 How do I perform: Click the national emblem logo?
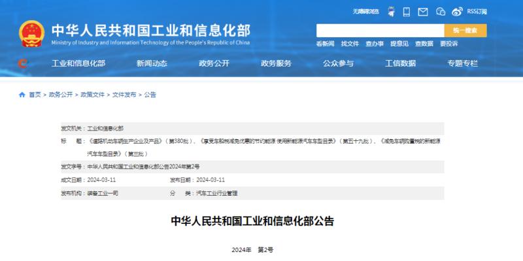(x=31, y=33)
